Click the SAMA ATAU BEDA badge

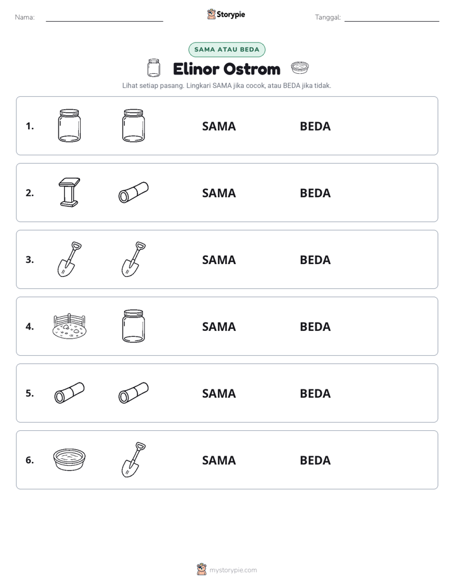pyautogui.click(x=226, y=50)
